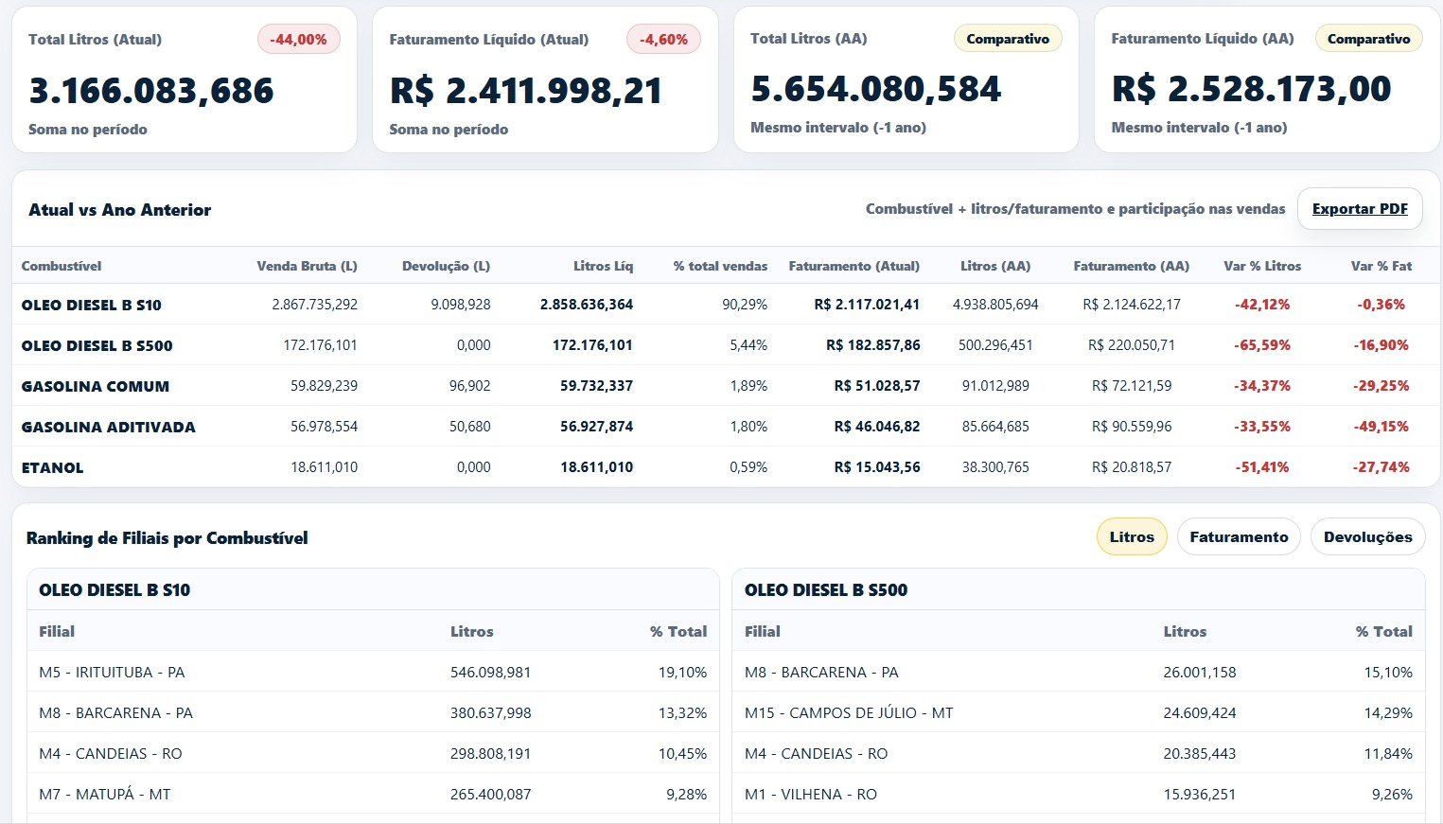Click the Combustível column header
Viewport: 1443px width, 824px height.
pyautogui.click(x=61, y=266)
